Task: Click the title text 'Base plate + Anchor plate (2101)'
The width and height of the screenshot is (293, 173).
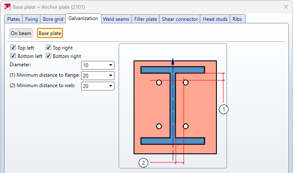Action: tap(49, 7)
